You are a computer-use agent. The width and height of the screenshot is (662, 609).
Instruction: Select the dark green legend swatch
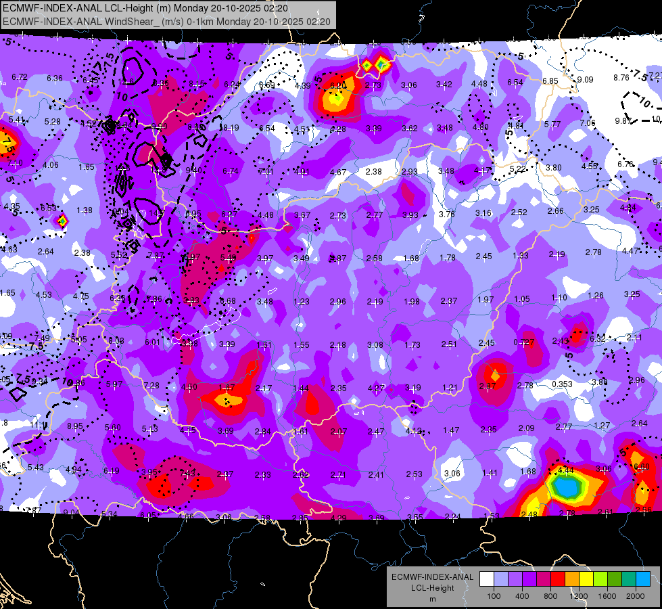tap(615, 579)
